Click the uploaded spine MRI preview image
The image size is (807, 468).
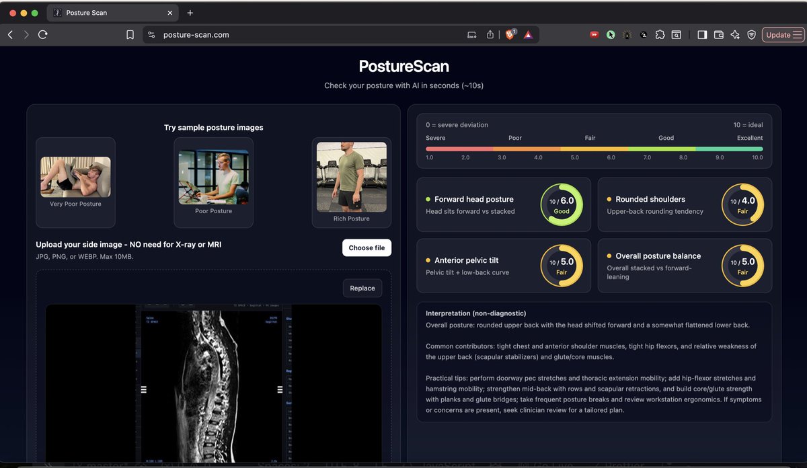[x=213, y=383]
